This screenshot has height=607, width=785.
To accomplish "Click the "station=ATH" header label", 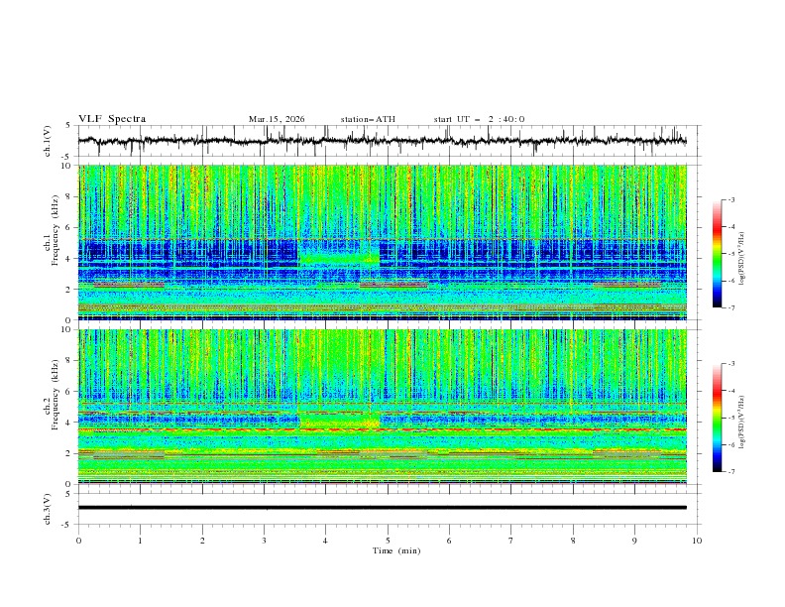I will point(368,119).
